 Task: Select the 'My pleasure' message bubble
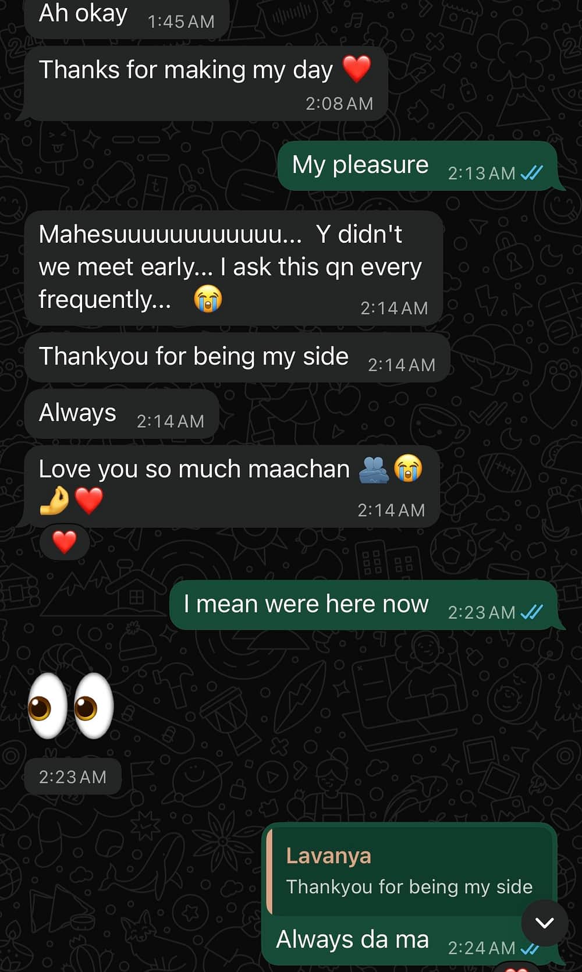pyautogui.click(x=418, y=165)
